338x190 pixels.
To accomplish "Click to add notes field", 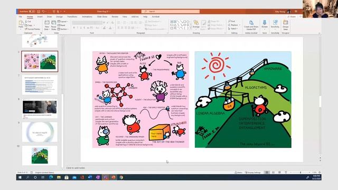I will [76, 168].
